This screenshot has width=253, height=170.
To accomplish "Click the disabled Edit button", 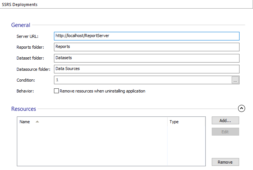I will pyautogui.click(x=225, y=132).
